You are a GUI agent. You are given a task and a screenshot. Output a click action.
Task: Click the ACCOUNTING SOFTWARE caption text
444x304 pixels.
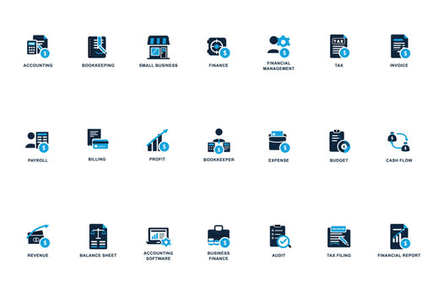coord(159,256)
